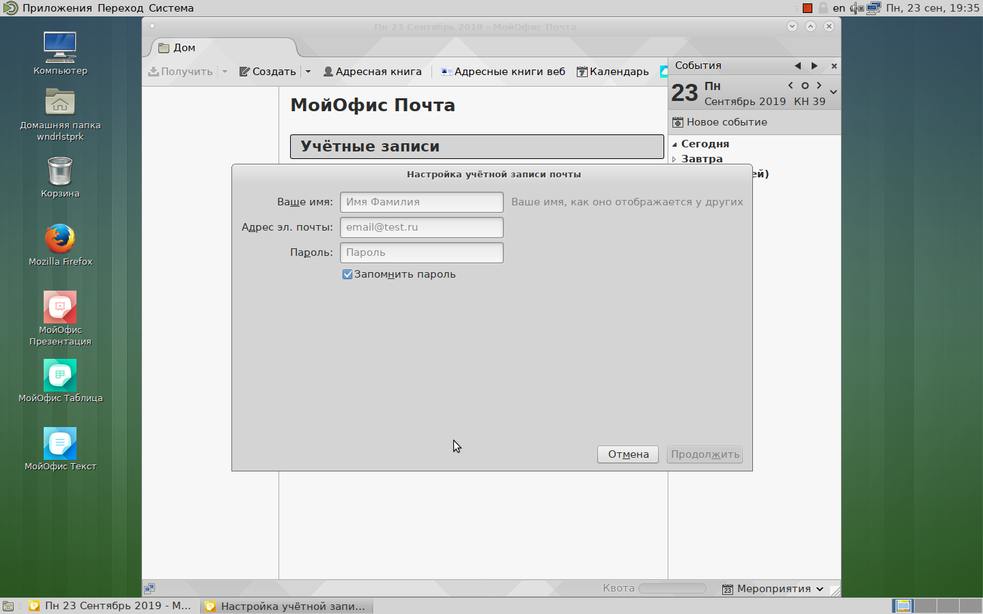The width and height of the screenshot is (983, 614).
Task: Click the Cancel button in account setup
Action: 628,454
